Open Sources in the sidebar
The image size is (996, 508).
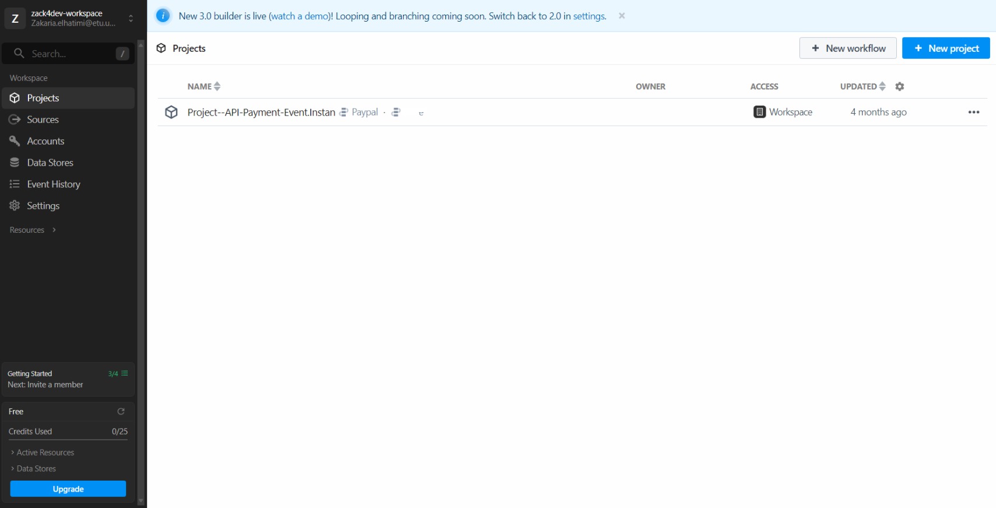tap(68, 120)
